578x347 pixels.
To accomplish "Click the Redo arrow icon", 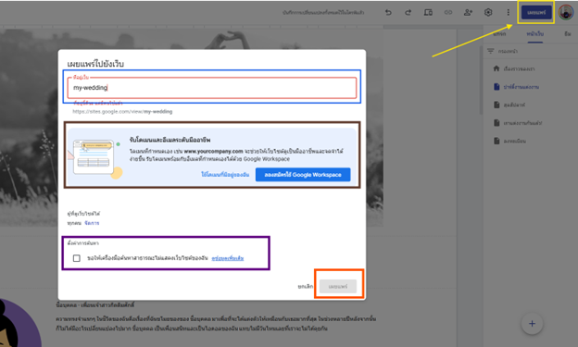I will click(x=408, y=13).
